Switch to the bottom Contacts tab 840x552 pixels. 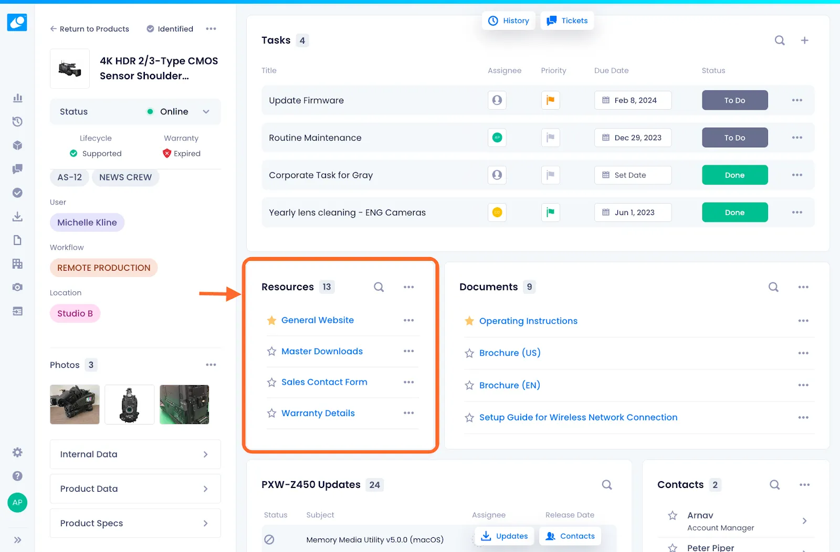pos(570,536)
